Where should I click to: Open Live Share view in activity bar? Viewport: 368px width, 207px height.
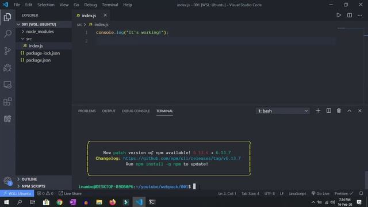pyautogui.click(x=7, y=118)
